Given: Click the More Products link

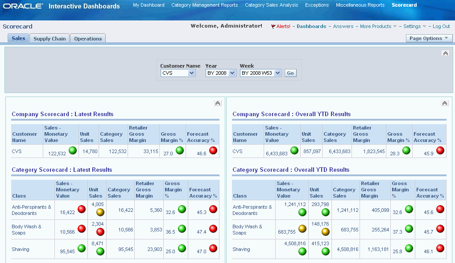Looking at the screenshot, I should tap(376, 26).
